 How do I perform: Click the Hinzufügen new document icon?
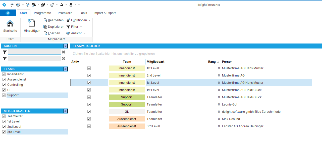[32, 23]
